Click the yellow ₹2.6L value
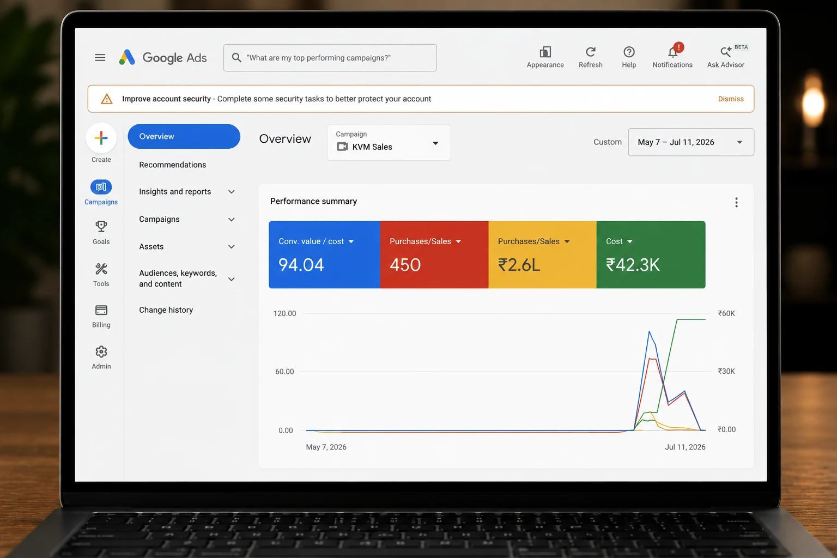837x558 pixels. click(519, 265)
